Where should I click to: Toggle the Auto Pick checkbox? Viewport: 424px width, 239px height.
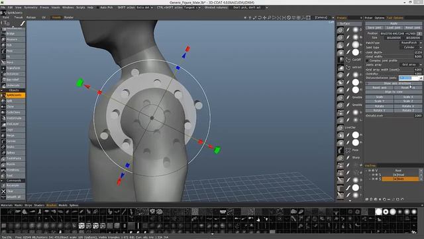tap(98, 7)
